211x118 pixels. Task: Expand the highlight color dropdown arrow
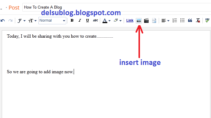[x=121, y=21]
